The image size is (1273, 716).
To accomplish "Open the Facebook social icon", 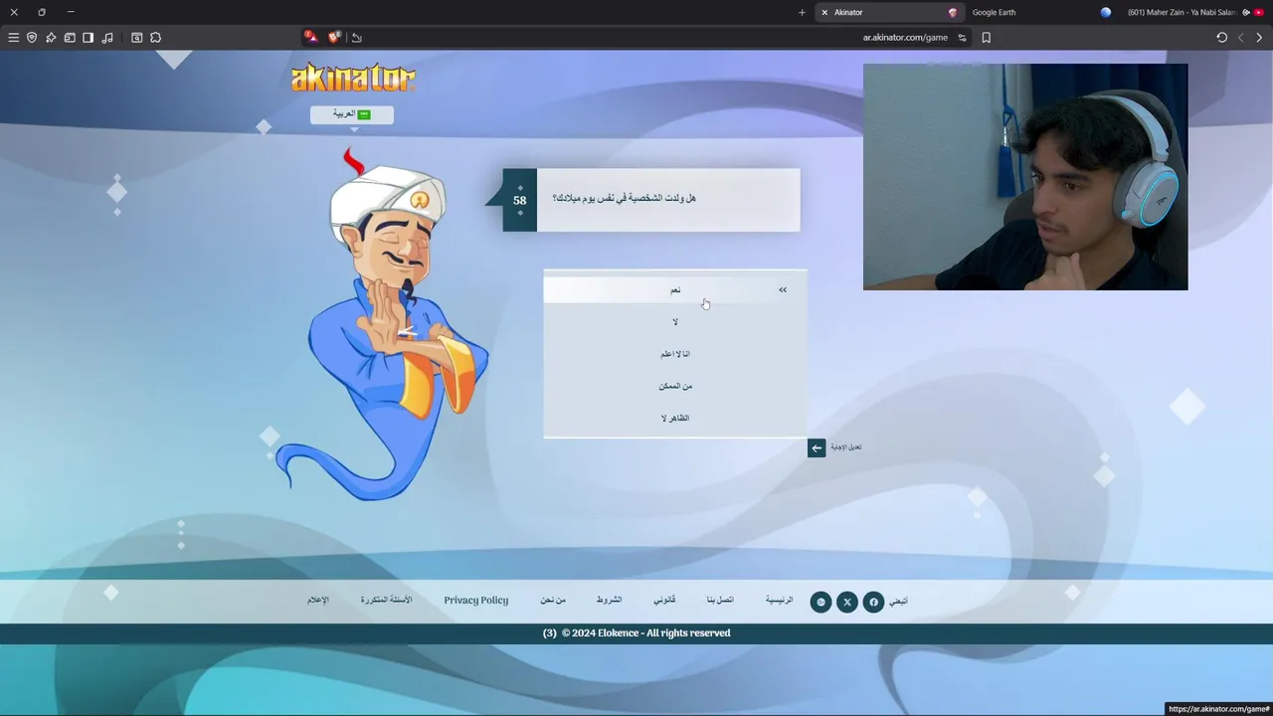I will point(873,602).
